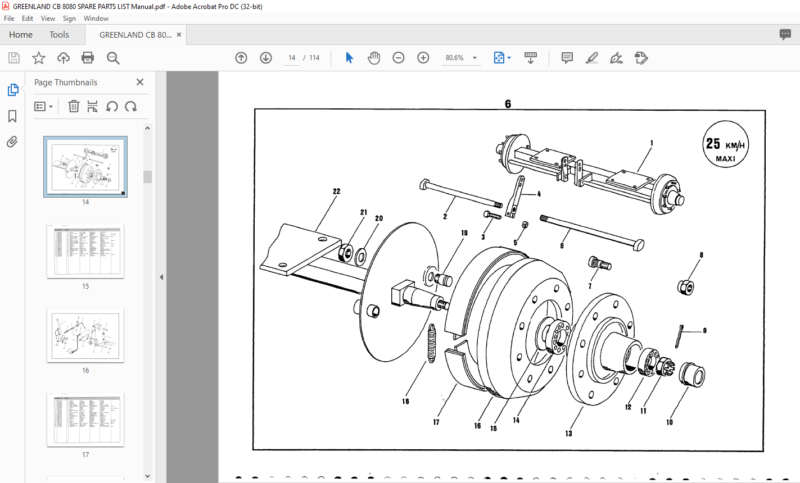
Task: Click the scrolling mode keyboard icon
Action: pos(531,58)
